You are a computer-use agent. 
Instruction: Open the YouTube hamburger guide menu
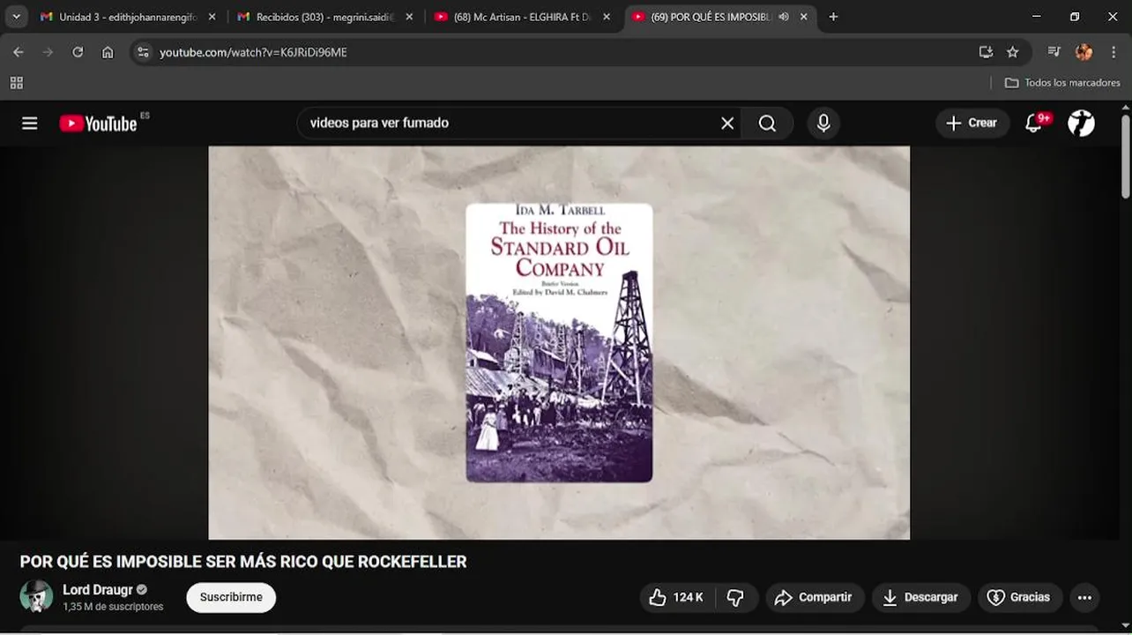[x=30, y=123]
